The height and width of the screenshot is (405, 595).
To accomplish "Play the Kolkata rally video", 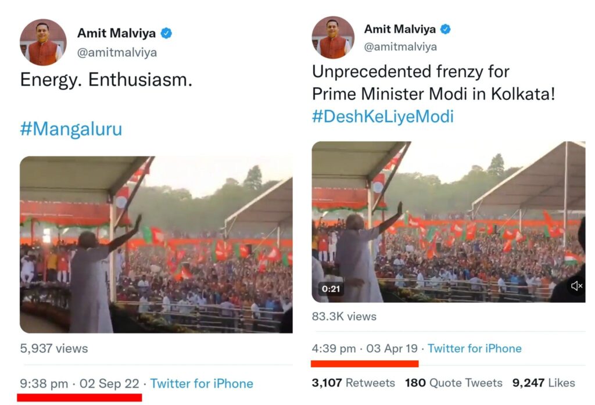I will pos(449,221).
